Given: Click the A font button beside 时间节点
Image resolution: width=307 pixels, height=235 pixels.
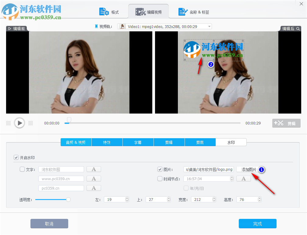Looking at the screenshot, I should point(243,178).
